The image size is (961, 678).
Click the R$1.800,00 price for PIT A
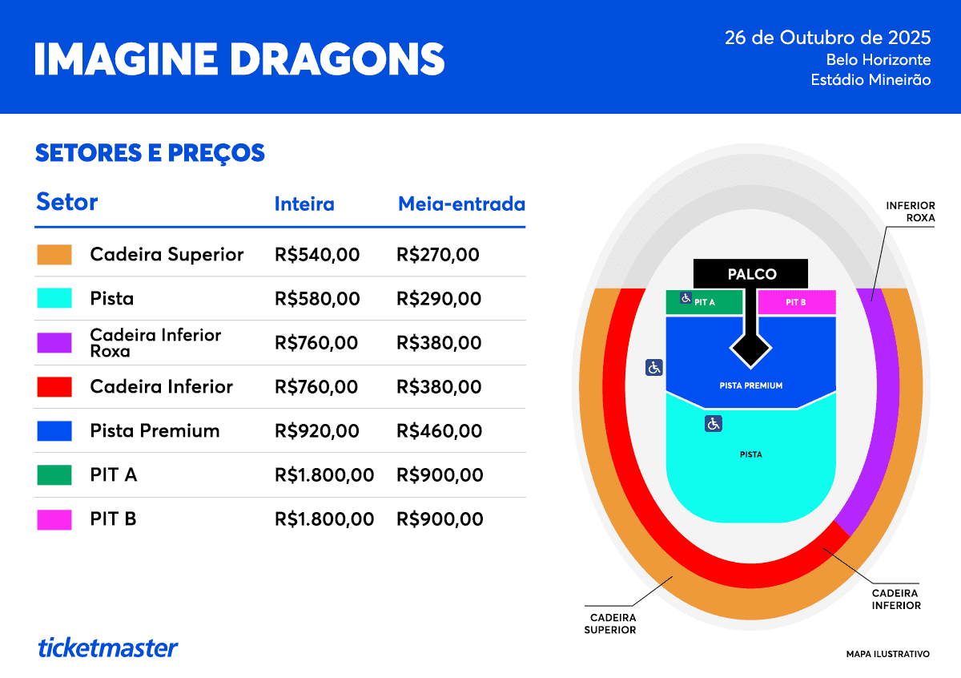tap(324, 474)
